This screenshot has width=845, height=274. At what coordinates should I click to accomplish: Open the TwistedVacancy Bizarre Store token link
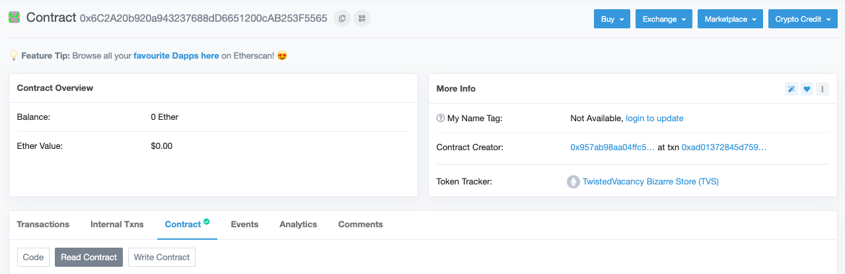click(x=650, y=182)
